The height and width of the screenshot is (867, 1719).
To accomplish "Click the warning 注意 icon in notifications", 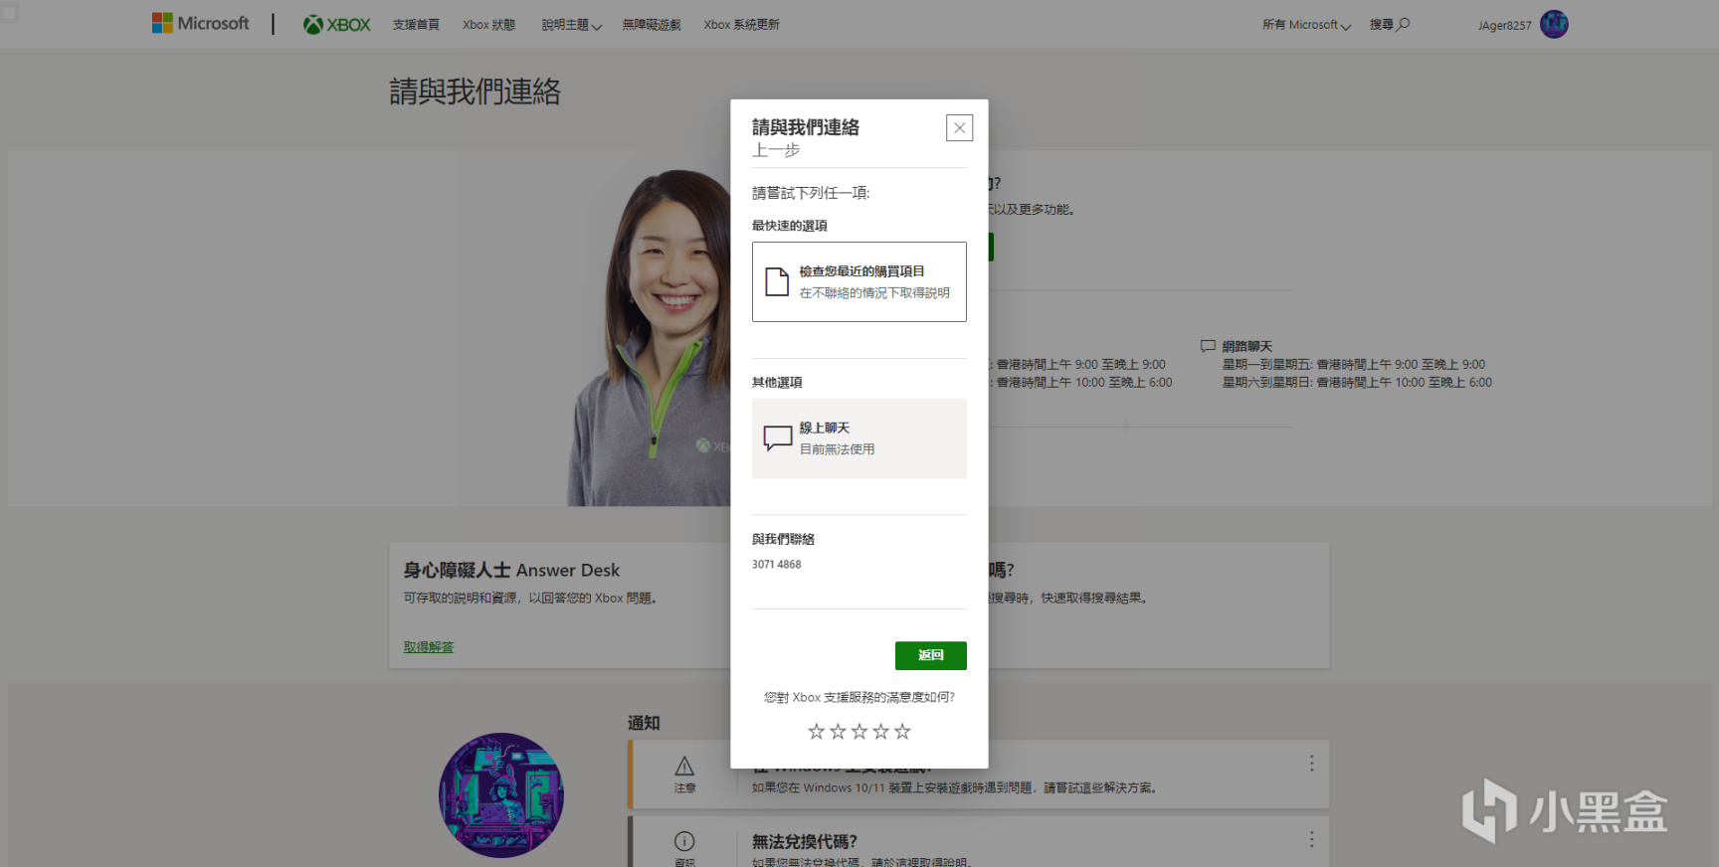I will tap(684, 766).
